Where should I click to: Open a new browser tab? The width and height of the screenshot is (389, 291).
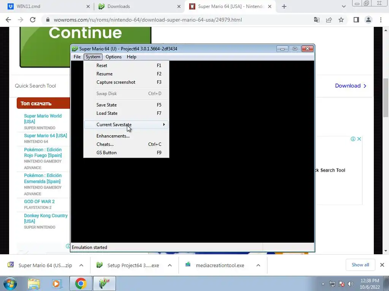coord(284,7)
